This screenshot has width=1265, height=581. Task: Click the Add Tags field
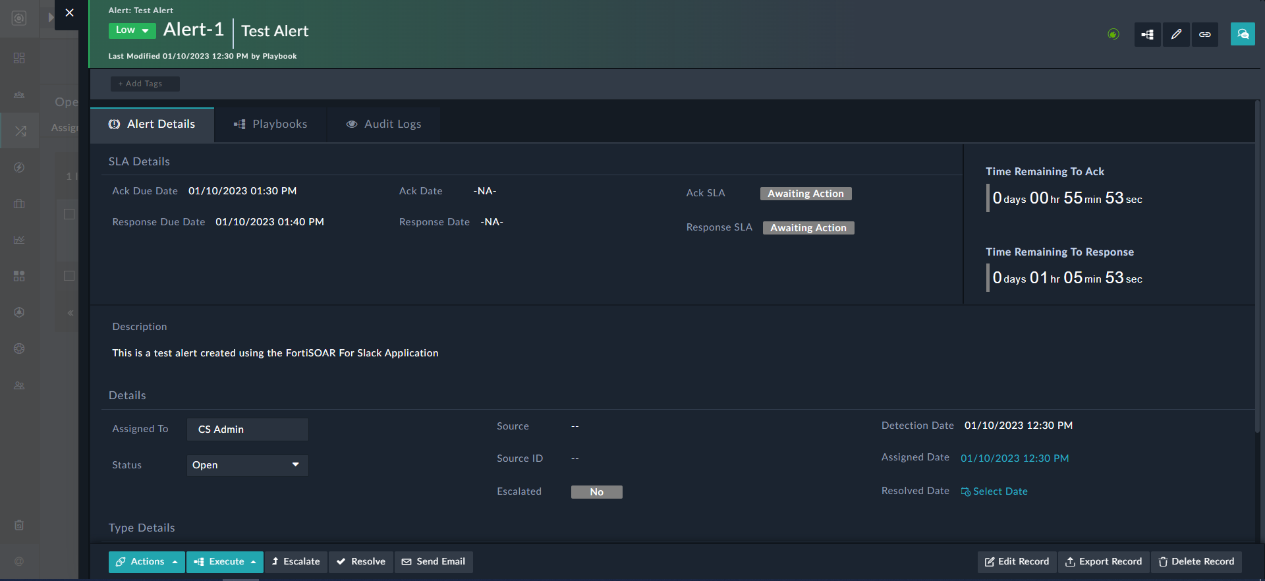144,84
